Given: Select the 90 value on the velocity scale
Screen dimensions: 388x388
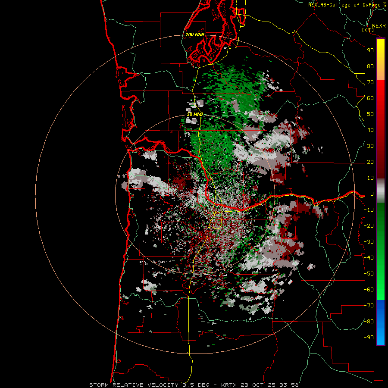Looking at the screenshot, I should pos(370,50).
